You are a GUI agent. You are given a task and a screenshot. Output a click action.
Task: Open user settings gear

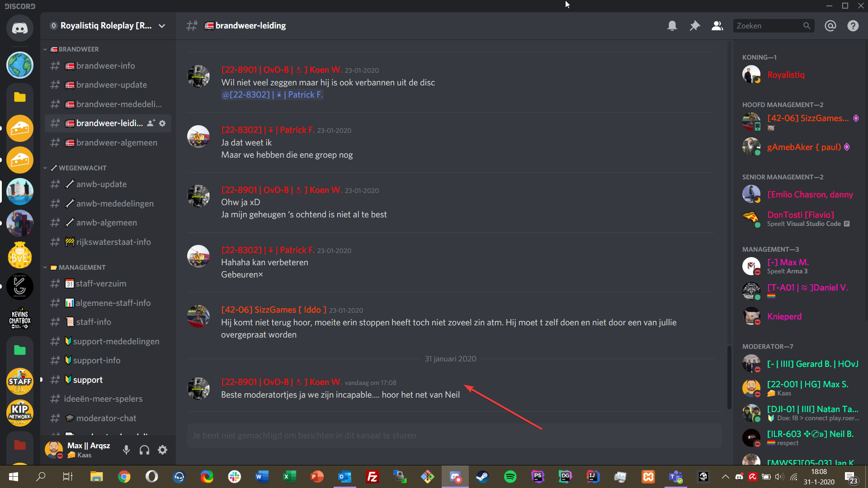click(x=163, y=450)
